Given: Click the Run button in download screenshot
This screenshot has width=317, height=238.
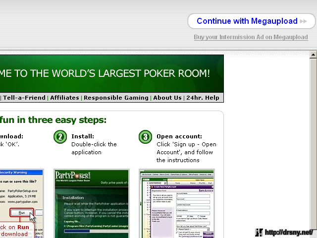Looking at the screenshot, I should [22, 213].
